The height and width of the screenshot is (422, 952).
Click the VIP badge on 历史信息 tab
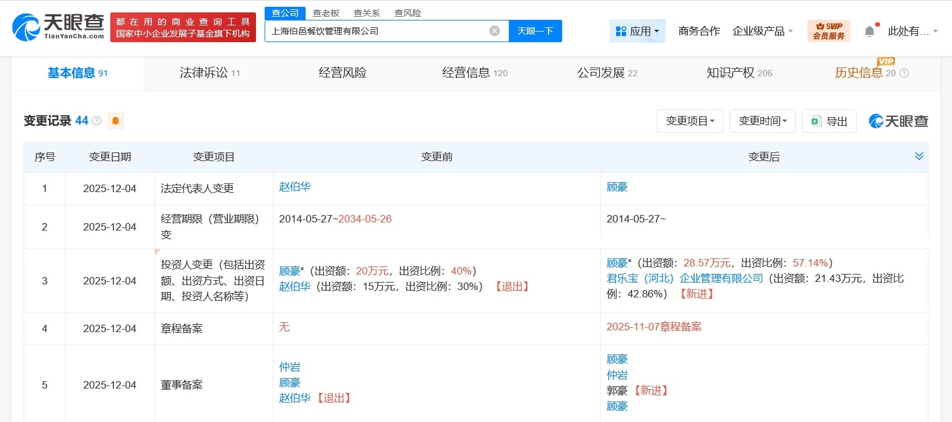pos(885,61)
